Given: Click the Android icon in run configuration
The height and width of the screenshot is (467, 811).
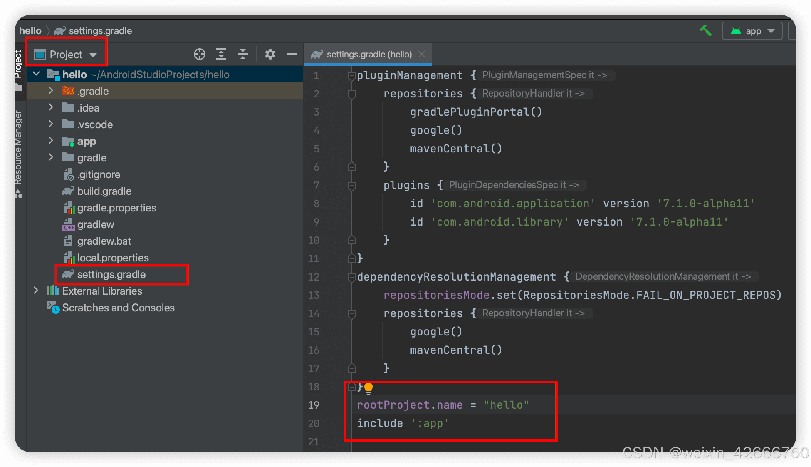Looking at the screenshot, I should 736,31.
